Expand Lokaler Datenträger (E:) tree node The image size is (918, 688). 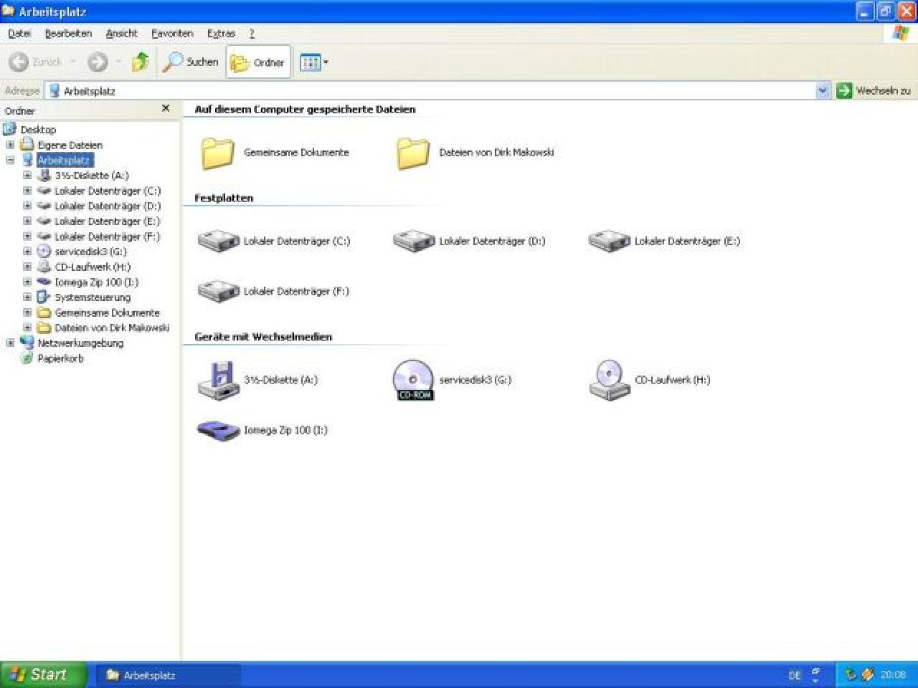[x=27, y=221]
